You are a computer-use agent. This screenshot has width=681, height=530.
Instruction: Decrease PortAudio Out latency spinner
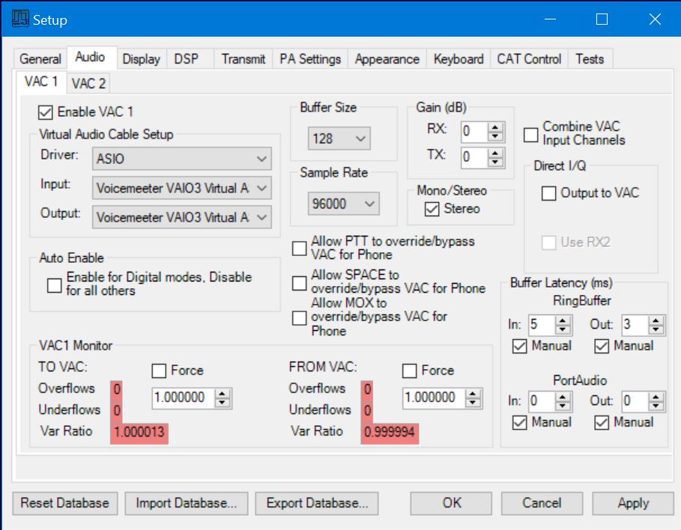(656, 405)
